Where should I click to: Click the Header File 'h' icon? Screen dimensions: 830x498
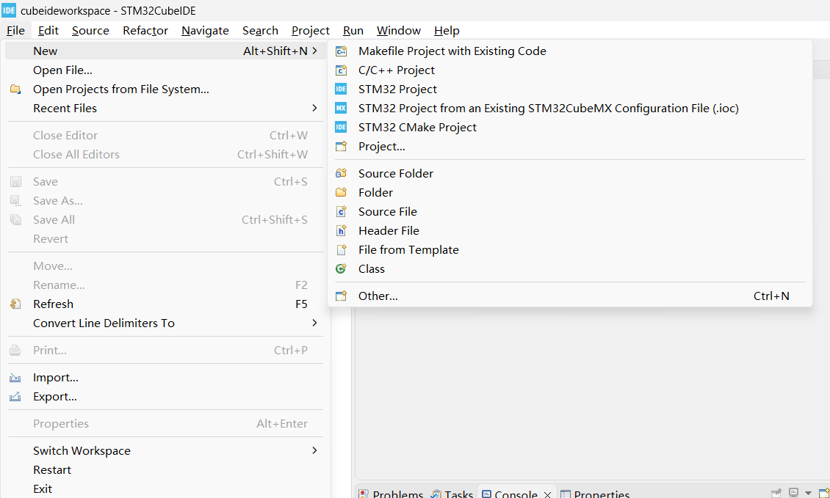click(341, 230)
